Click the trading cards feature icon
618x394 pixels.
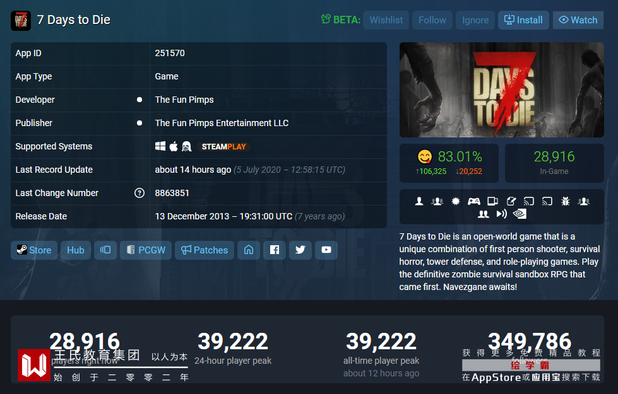pyautogui.click(x=492, y=202)
